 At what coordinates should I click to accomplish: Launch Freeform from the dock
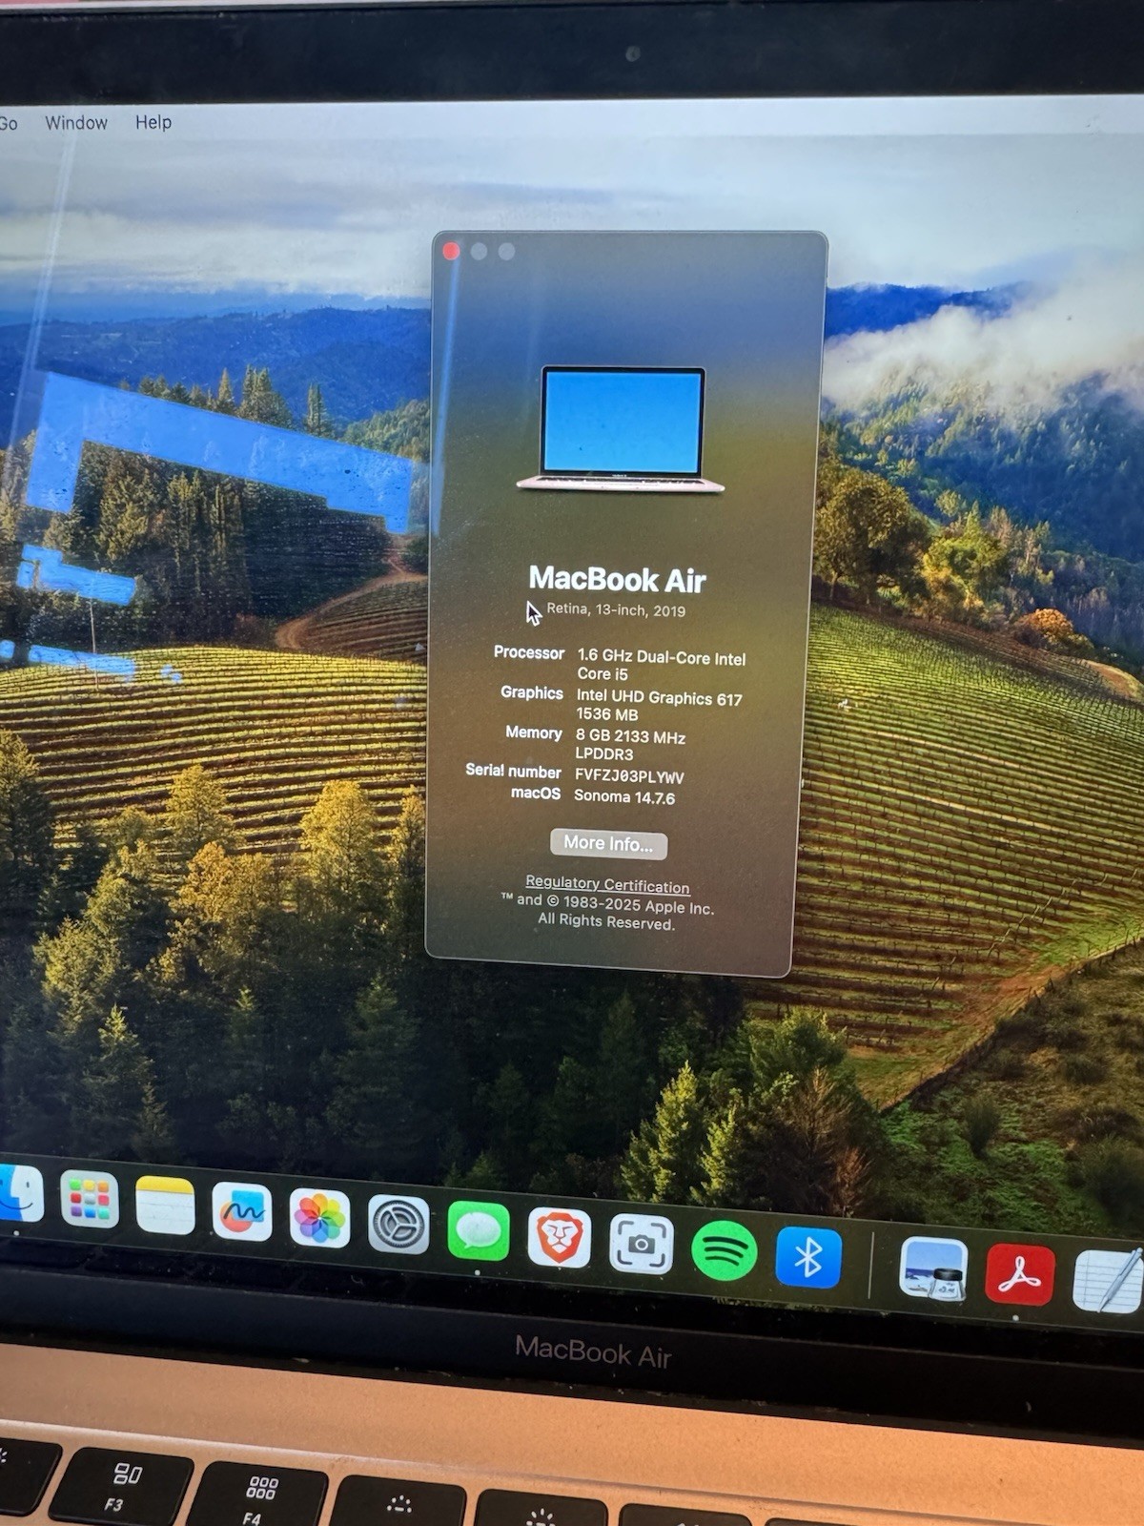[x=241, y=1211]
